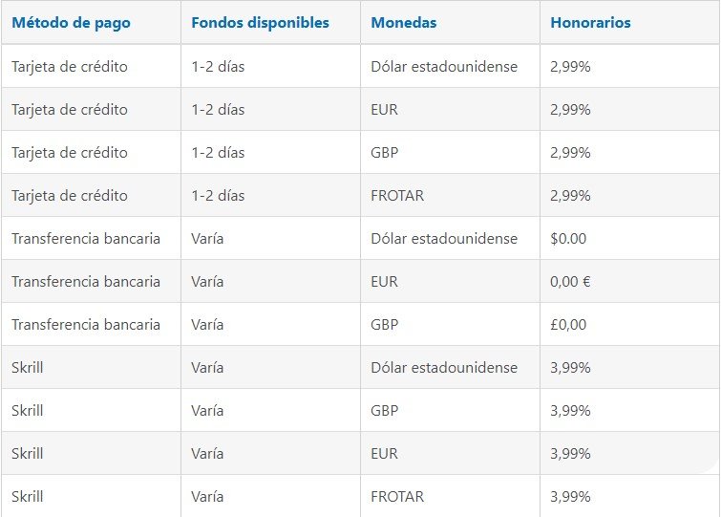
Task: Click EUR in the Transferencia bancaria rows
Action: coord(385,282)
